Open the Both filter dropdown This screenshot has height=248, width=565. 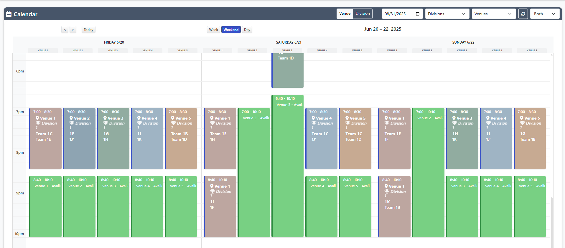[544, 14]
